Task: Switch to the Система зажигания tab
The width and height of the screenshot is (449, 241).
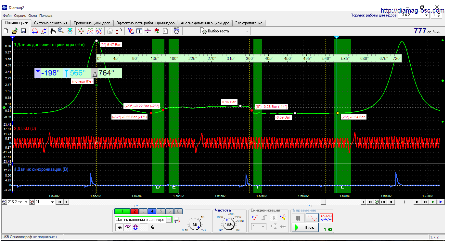Action: click(51, 23)
